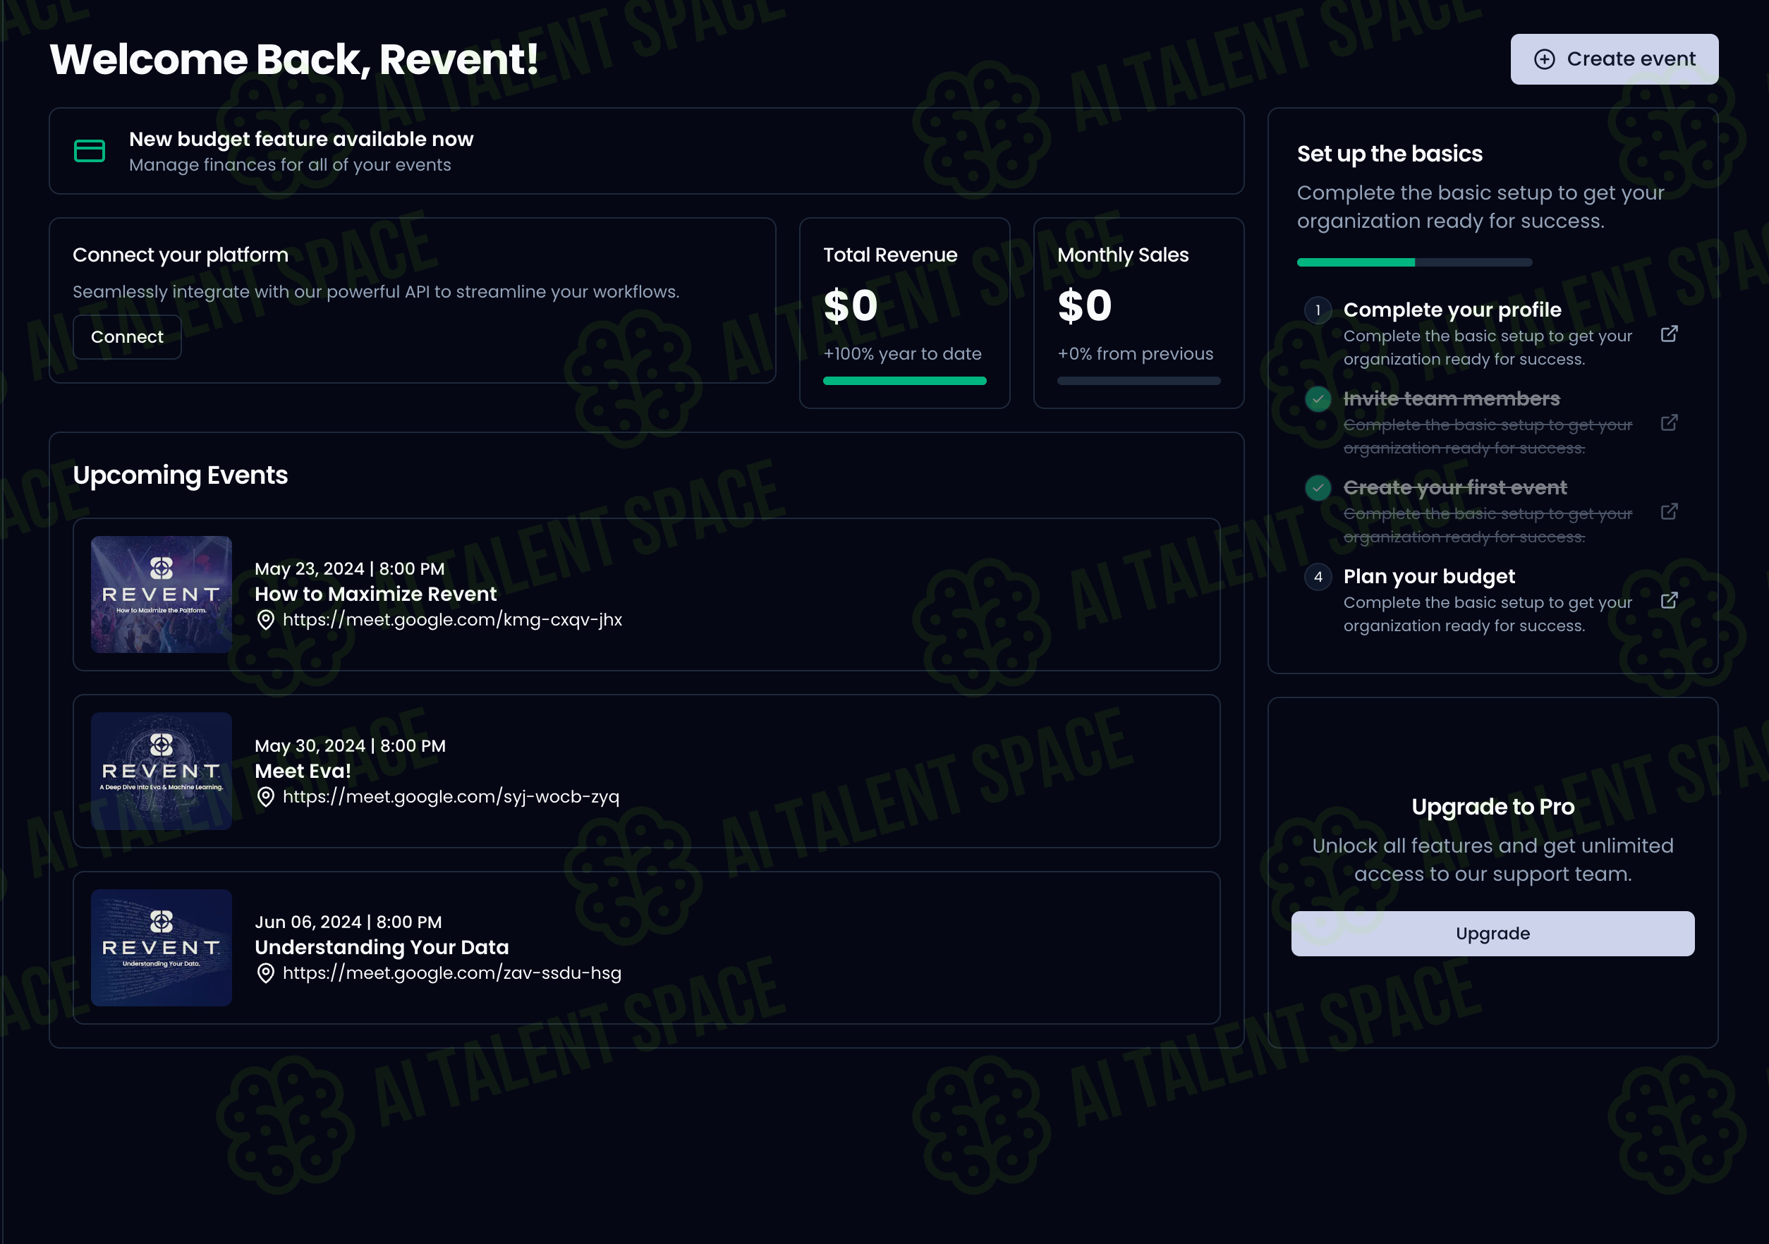Open external link icon for Invite team members
Image resolution: width=1769 pixels, height=1244 pixels.
[1669, 423]
